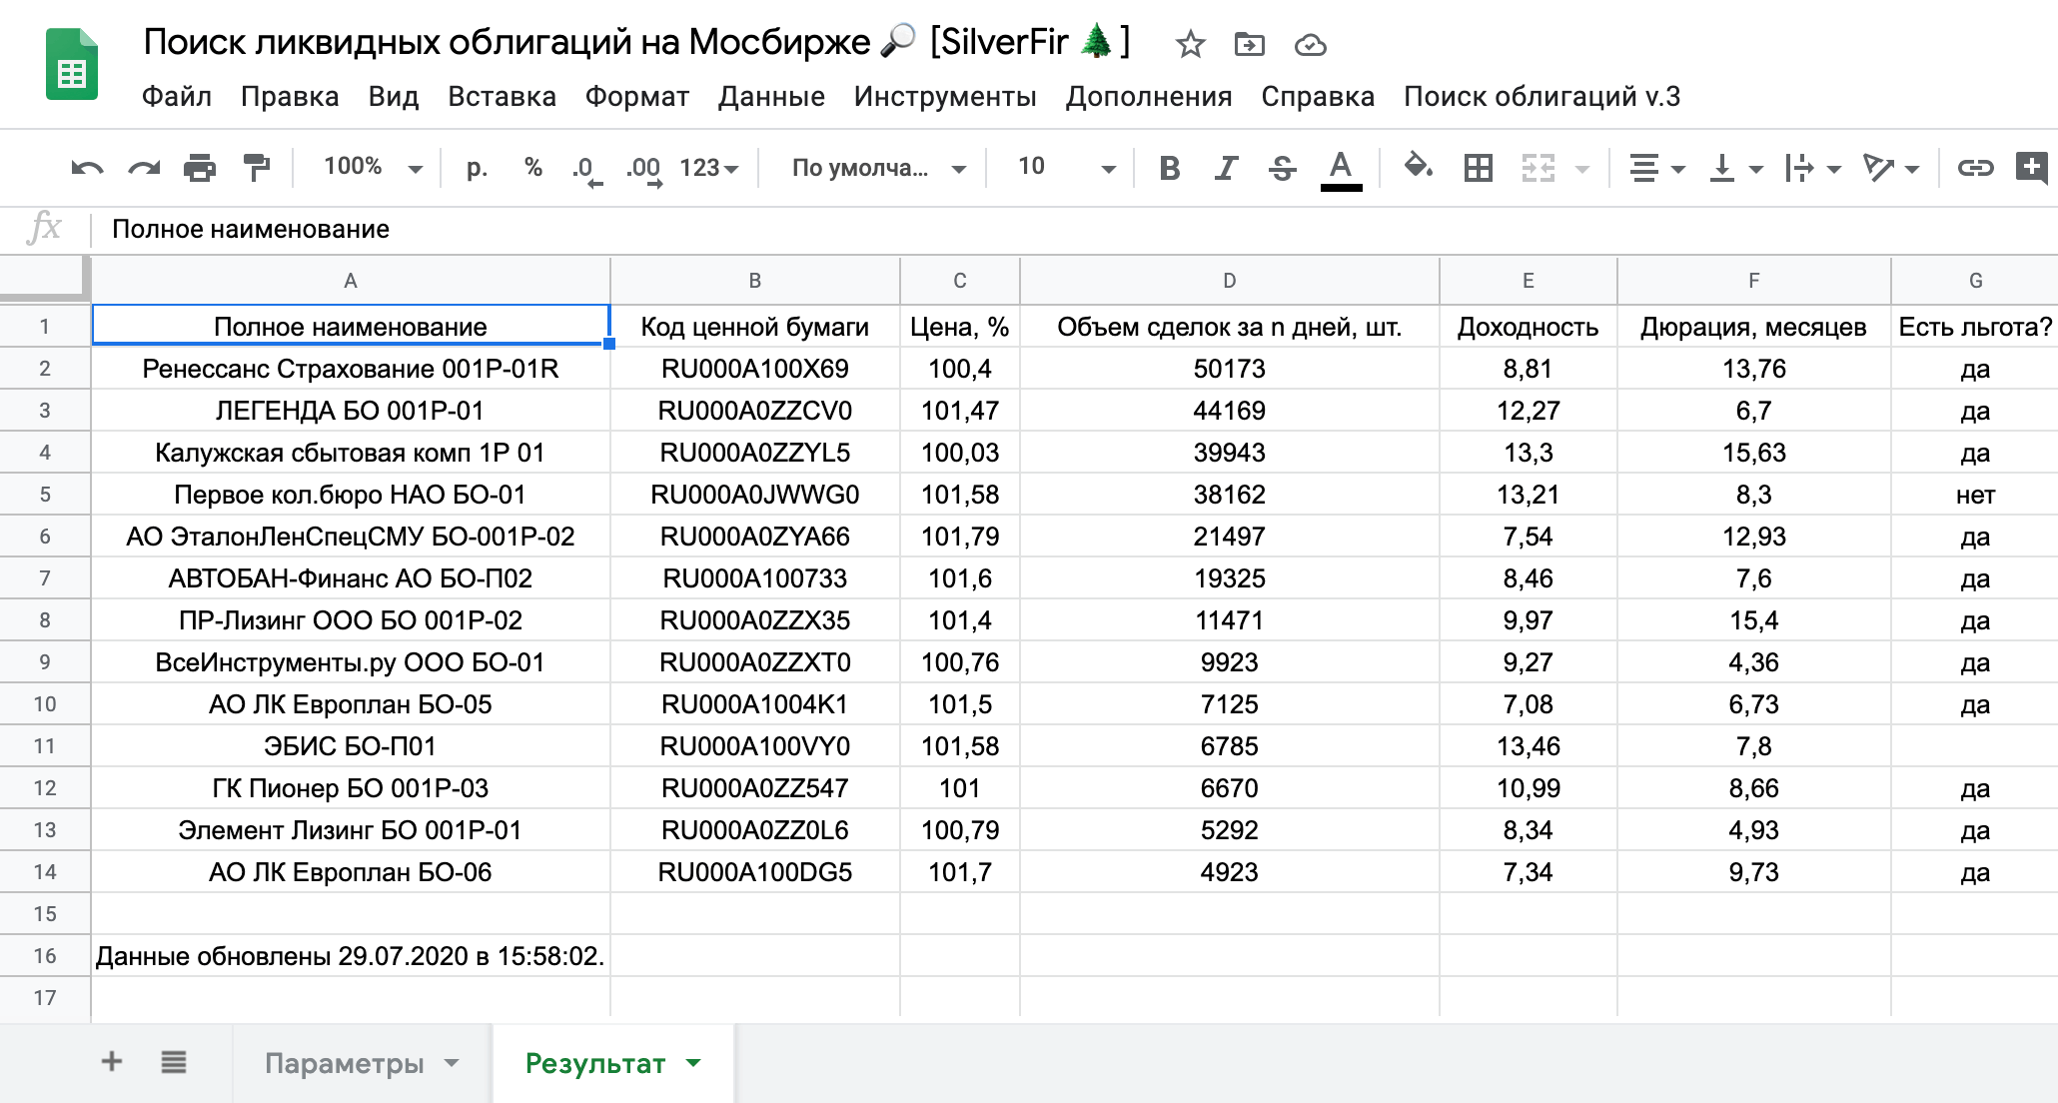Open vertical align dropdown
The image size is (2058, 1103).
click(1735, 168)
